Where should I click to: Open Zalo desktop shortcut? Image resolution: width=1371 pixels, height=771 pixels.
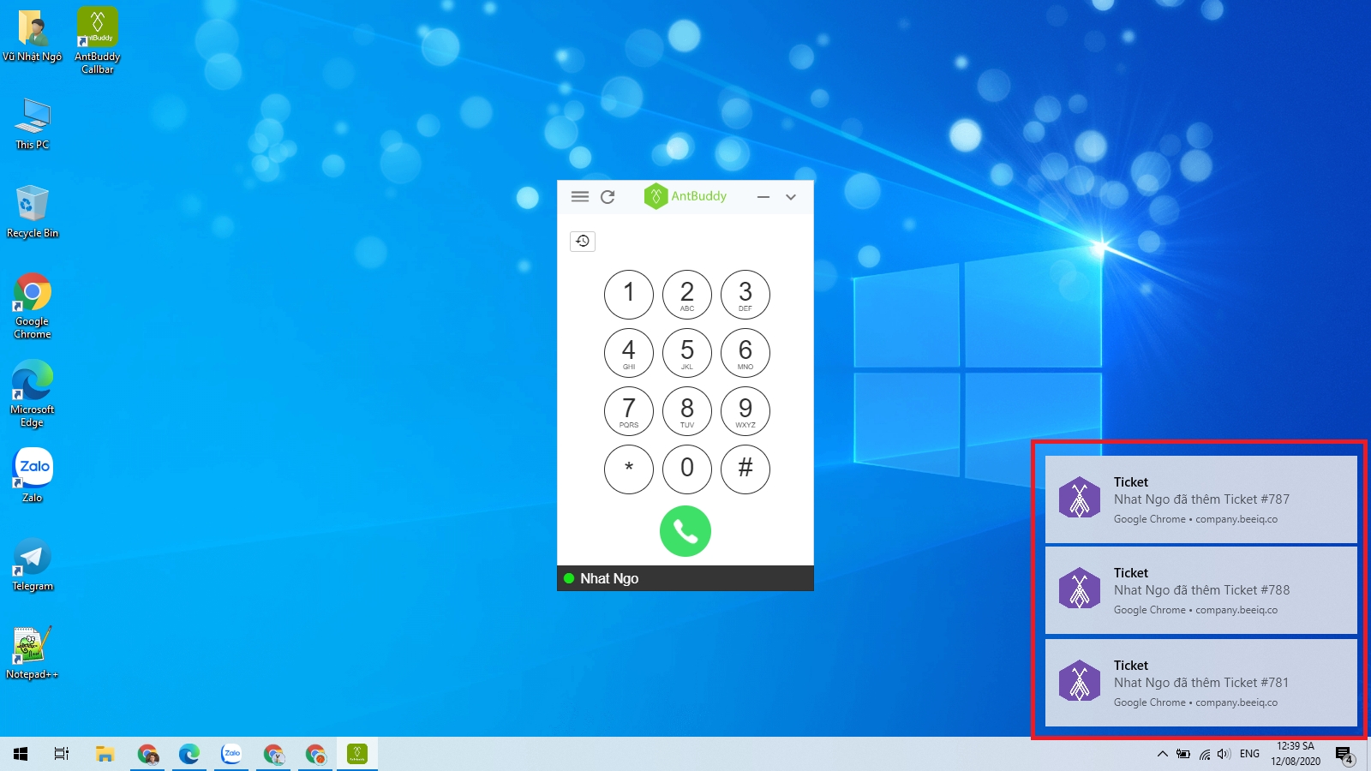tap(33, 475)
